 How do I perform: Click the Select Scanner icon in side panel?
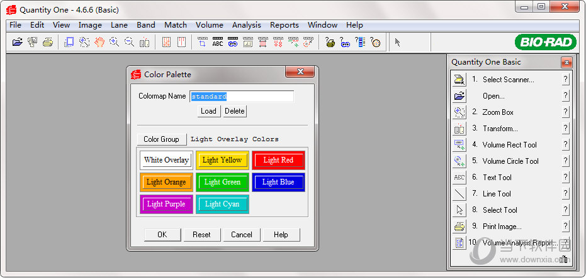tap(459, 79)
